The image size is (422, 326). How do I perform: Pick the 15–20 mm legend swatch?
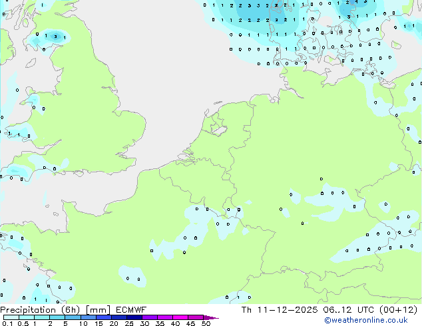tap(104, 317)
